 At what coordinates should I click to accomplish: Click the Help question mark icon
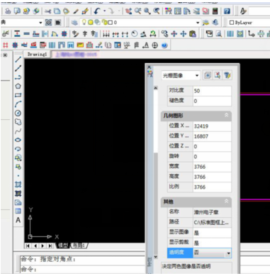coord(227,11)
